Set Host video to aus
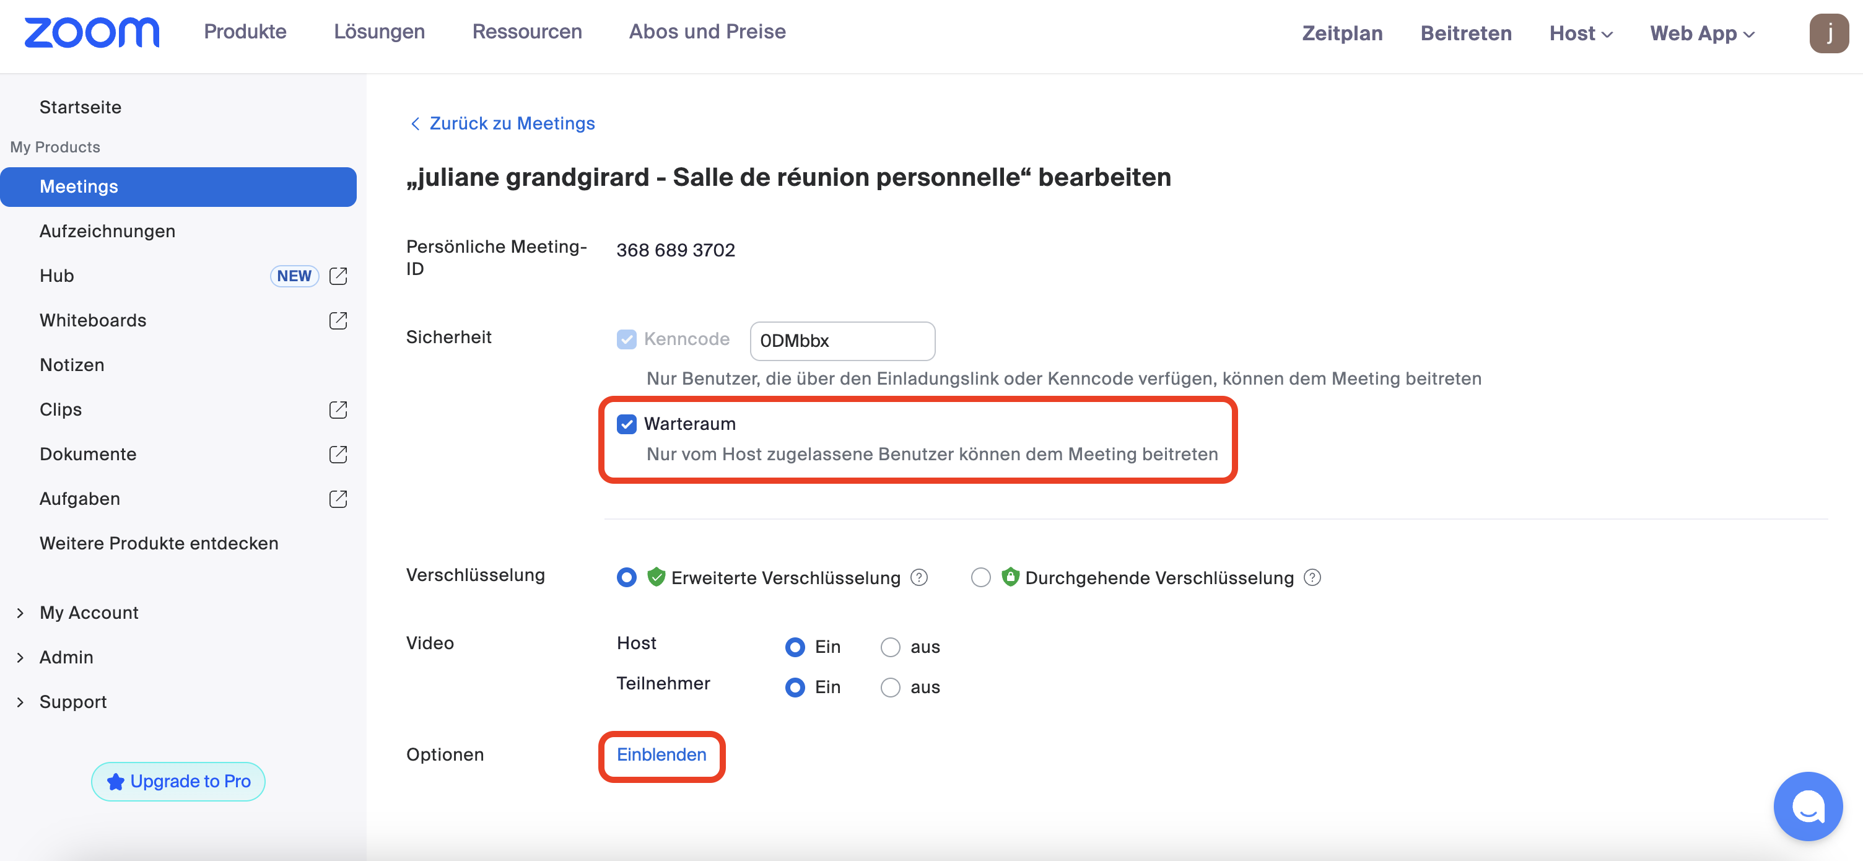 pos(890,647)
